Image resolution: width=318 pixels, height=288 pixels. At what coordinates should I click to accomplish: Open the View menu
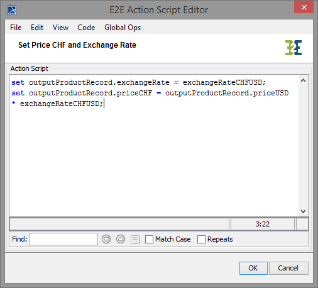tap(60, 28)
